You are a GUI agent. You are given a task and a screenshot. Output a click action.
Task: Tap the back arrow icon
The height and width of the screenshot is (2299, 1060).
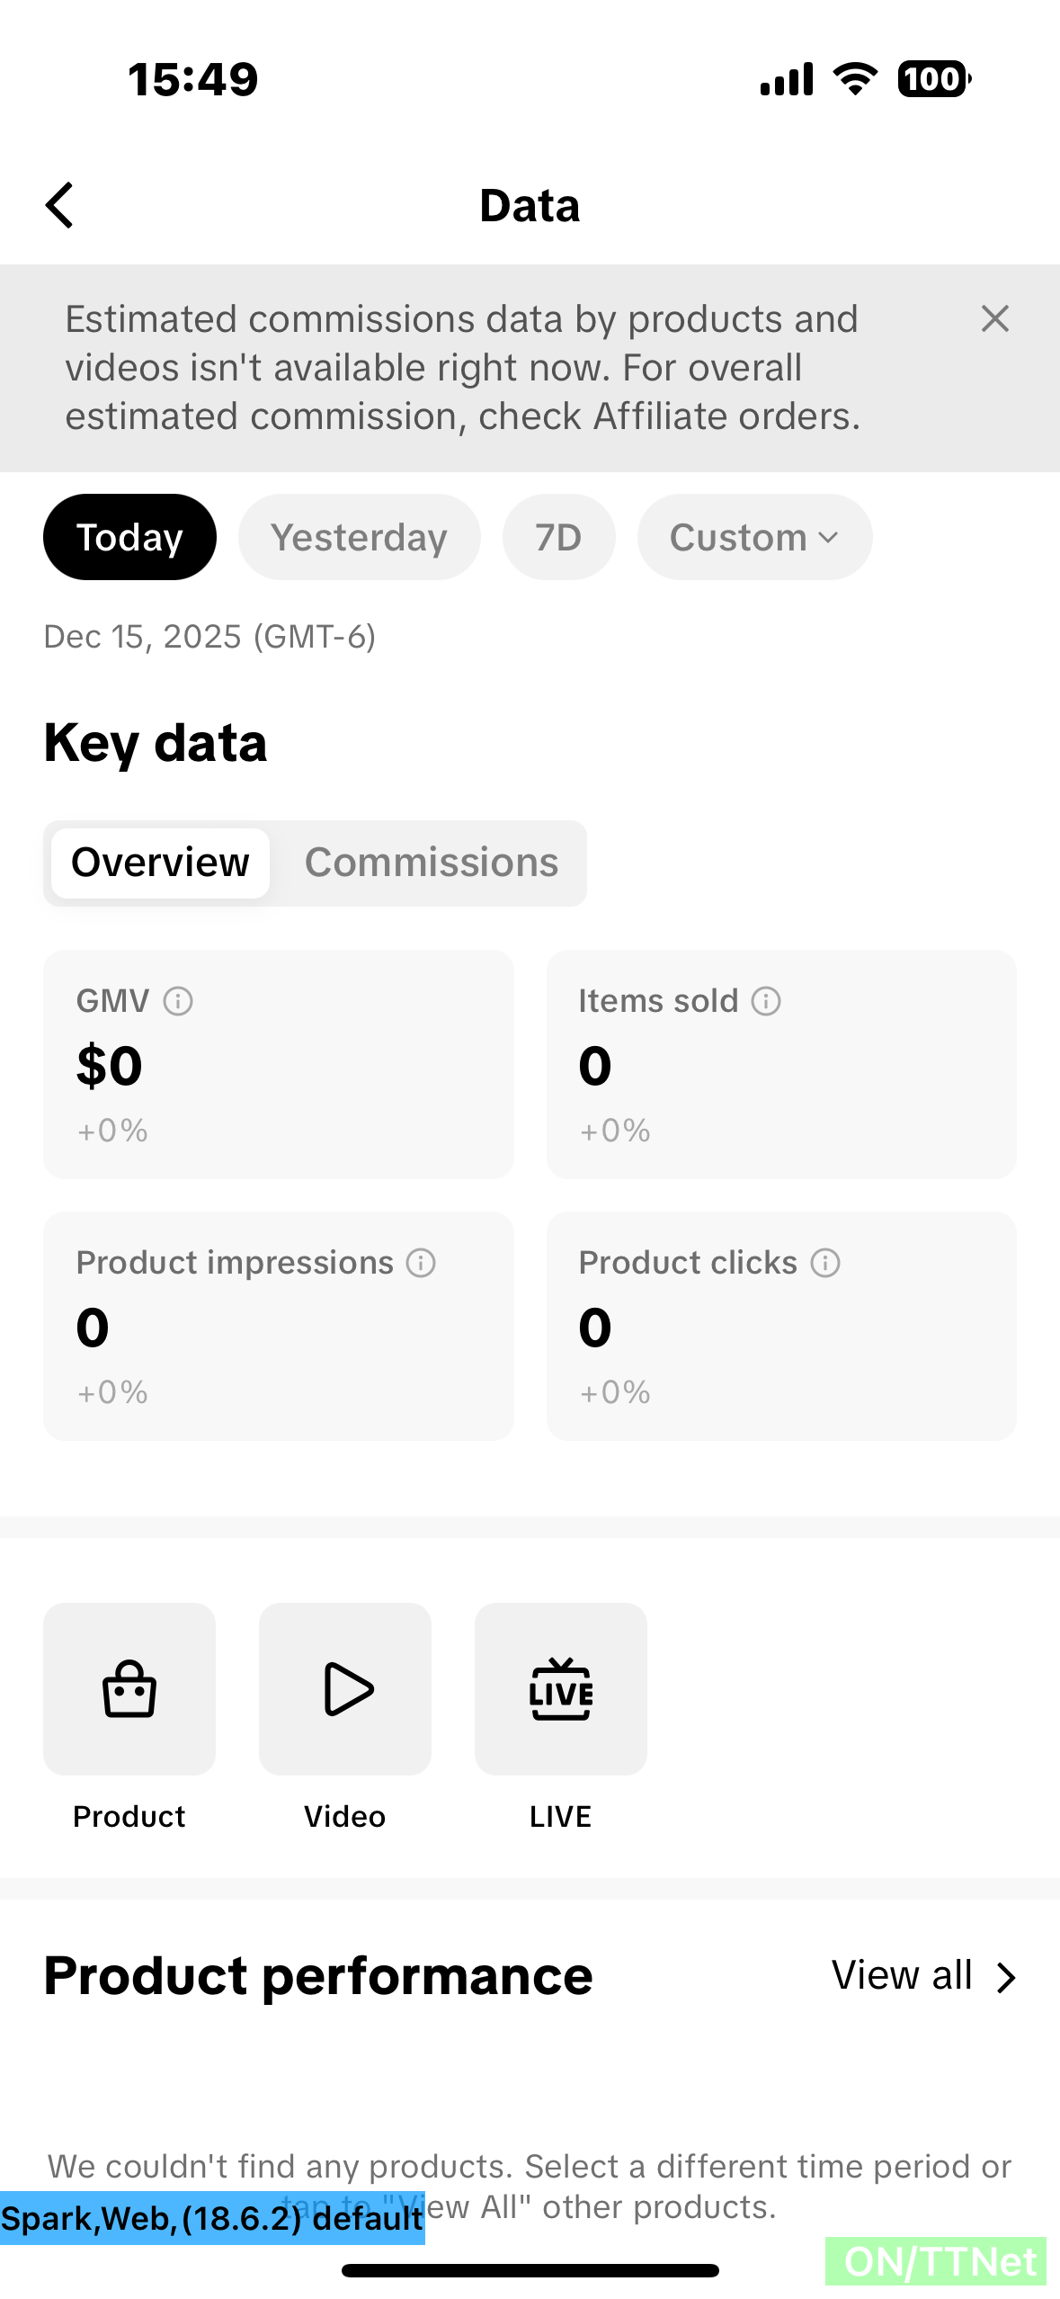tap(59, 206)
